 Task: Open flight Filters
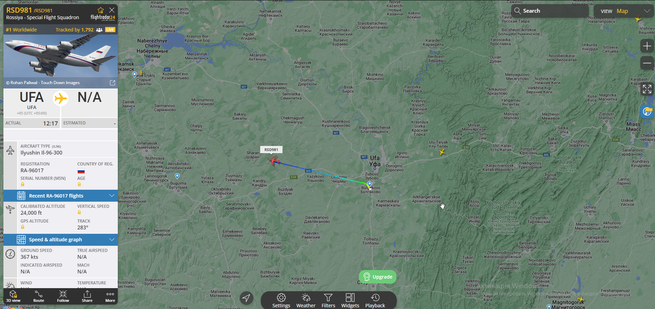[328, 301]
